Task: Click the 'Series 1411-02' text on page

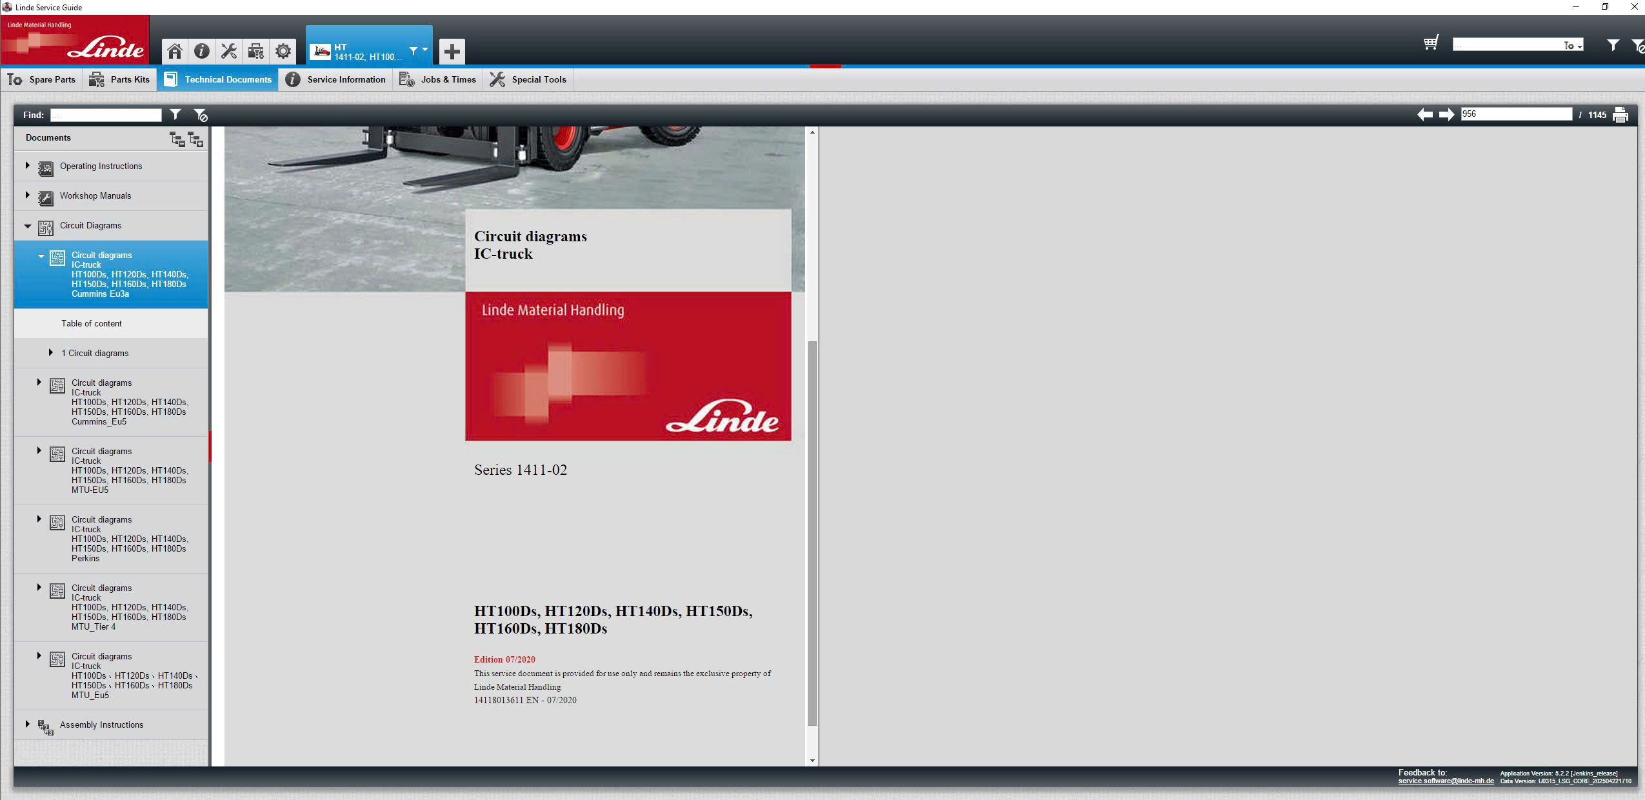Action: pos(521,470)
